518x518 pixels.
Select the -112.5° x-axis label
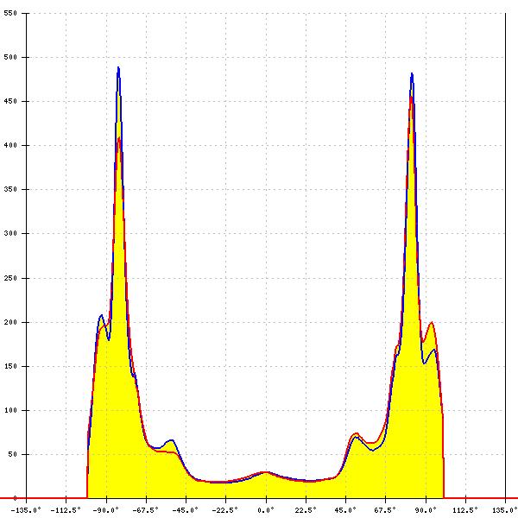[x=66, y=510]
